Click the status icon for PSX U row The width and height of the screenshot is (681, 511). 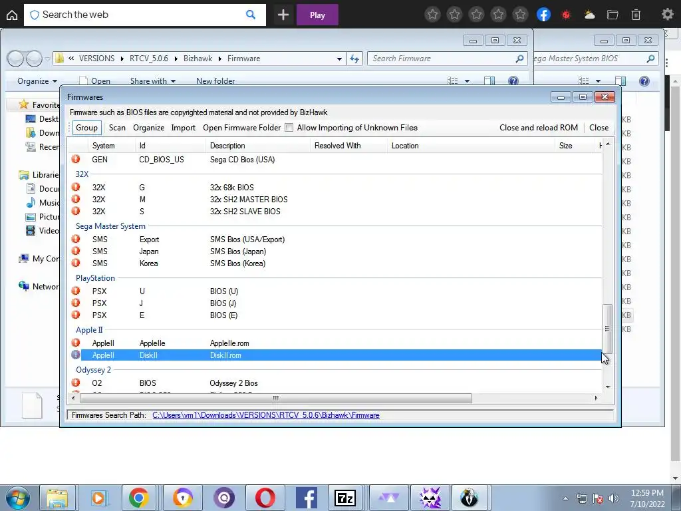[76, 291]
